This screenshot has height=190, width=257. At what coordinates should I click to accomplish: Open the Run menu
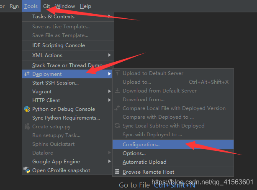click(x=14, y=6)
